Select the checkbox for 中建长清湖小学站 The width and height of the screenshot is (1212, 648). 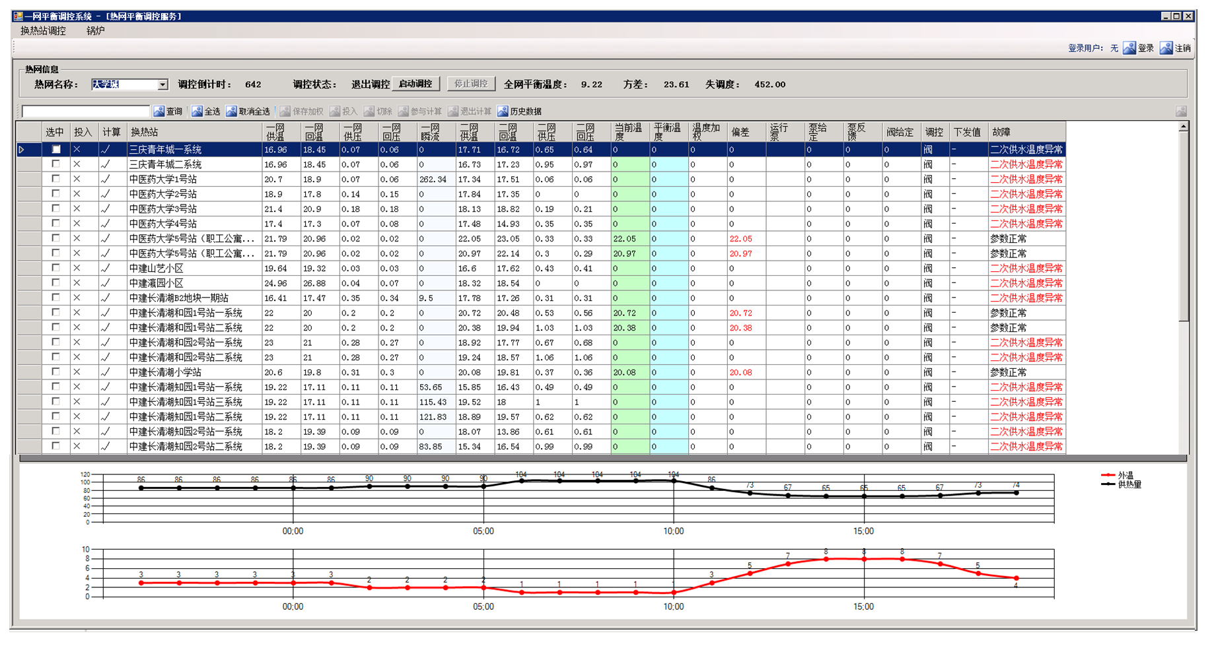click(x=56, y=372)
